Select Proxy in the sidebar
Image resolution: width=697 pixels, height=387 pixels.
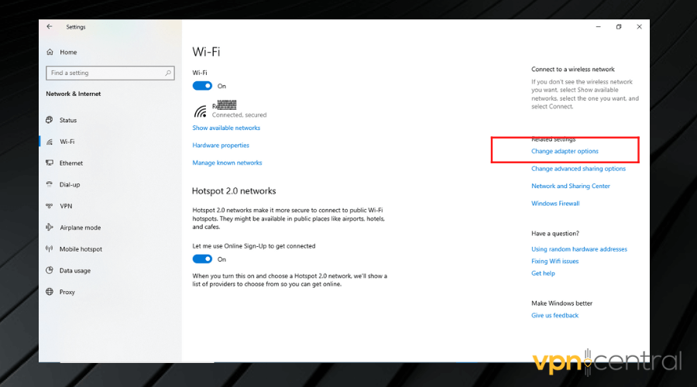coord(67,292)
